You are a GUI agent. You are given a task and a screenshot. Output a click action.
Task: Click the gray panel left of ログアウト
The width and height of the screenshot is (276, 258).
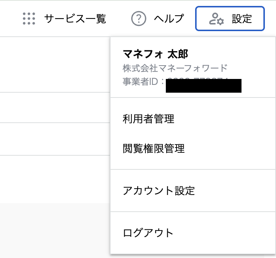coord(55,230)
